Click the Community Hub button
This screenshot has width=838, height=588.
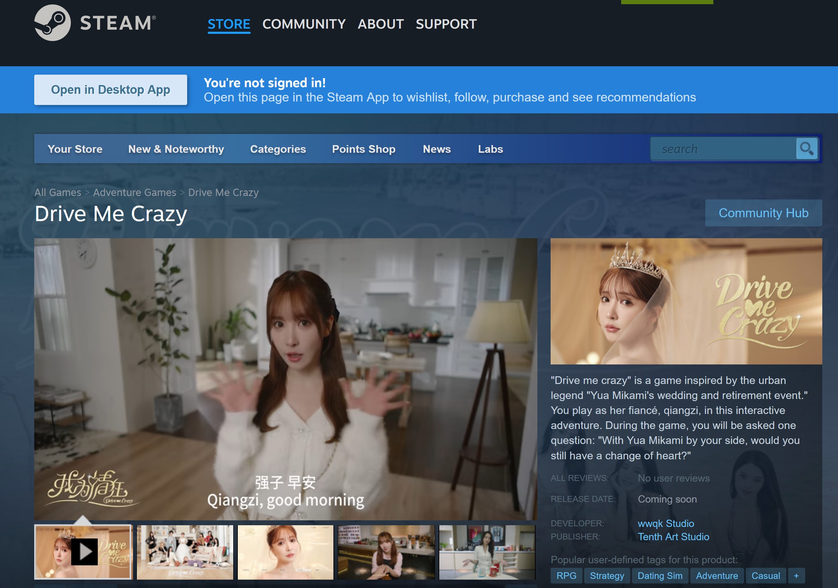[763, 213]
